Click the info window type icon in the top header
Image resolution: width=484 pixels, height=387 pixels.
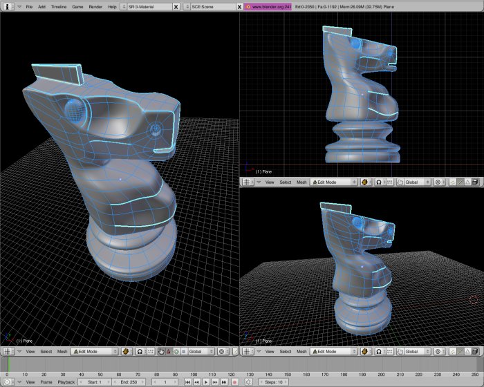point(8,6)
